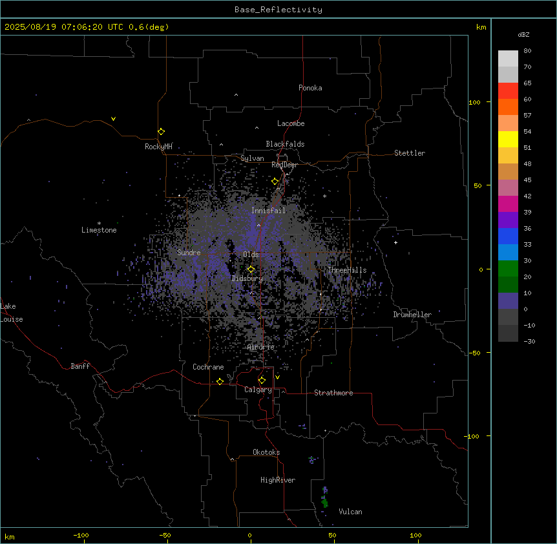
Task: Click the -50 tick on the vertical axis
Action: click(x=474, y=353)
